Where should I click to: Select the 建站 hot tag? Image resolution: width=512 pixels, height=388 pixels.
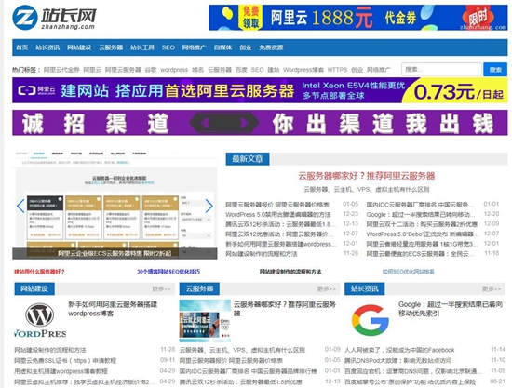coord(274,70)
